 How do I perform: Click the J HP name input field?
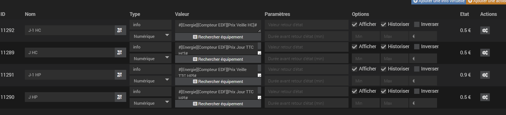70,97
